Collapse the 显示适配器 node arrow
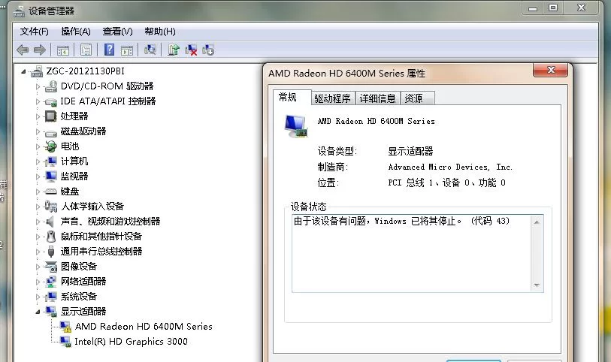Image resolution: width=611 pixels, height=362 pixels. click(38, 312)
